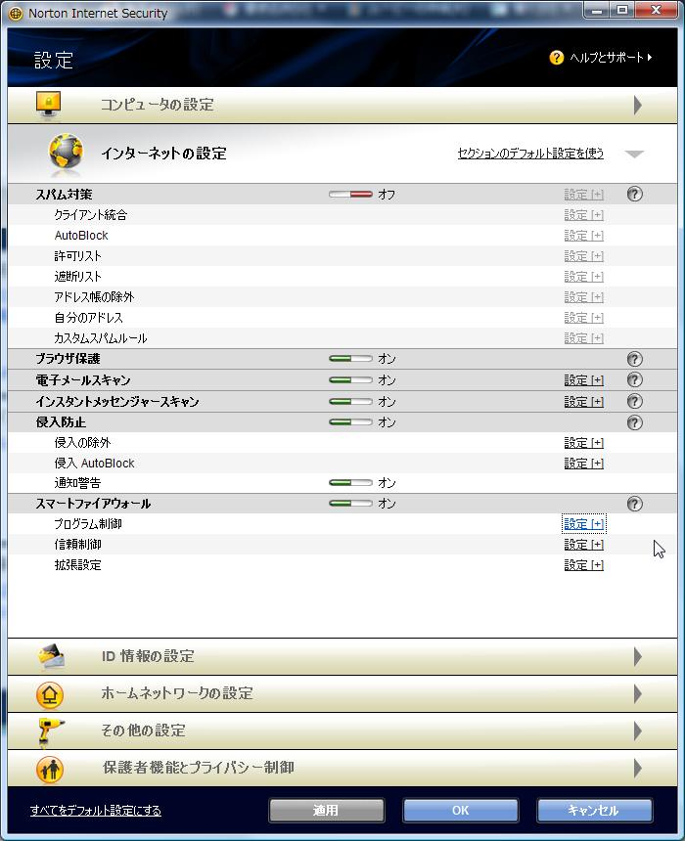Screen dimensions: 685x841
Task: Click the その他の設定 drill icon
Action: 51,731
